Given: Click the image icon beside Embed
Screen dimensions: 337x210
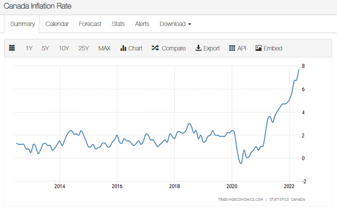Looking at the screenshot, I should tap(258, 48).
